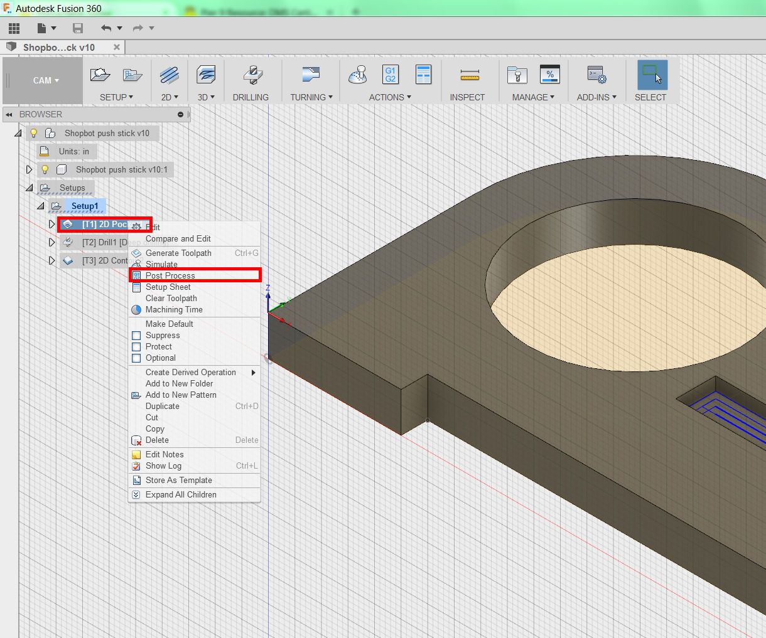This screenshot has width=766, height=638.
Task: Expand the [T2] Drill1 operation node
Action: 52,243
